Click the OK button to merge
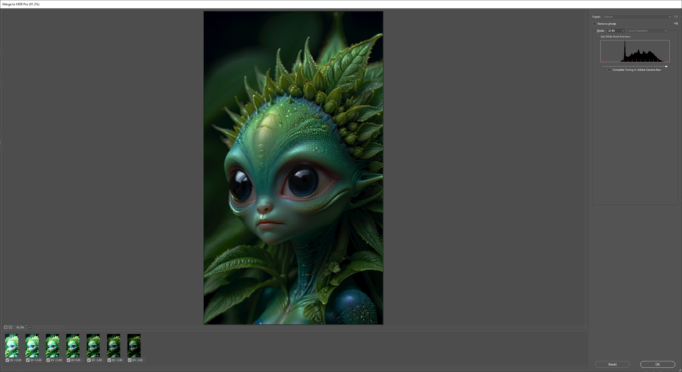Viewport: 682px width, 372px height. tap(657, 365)
